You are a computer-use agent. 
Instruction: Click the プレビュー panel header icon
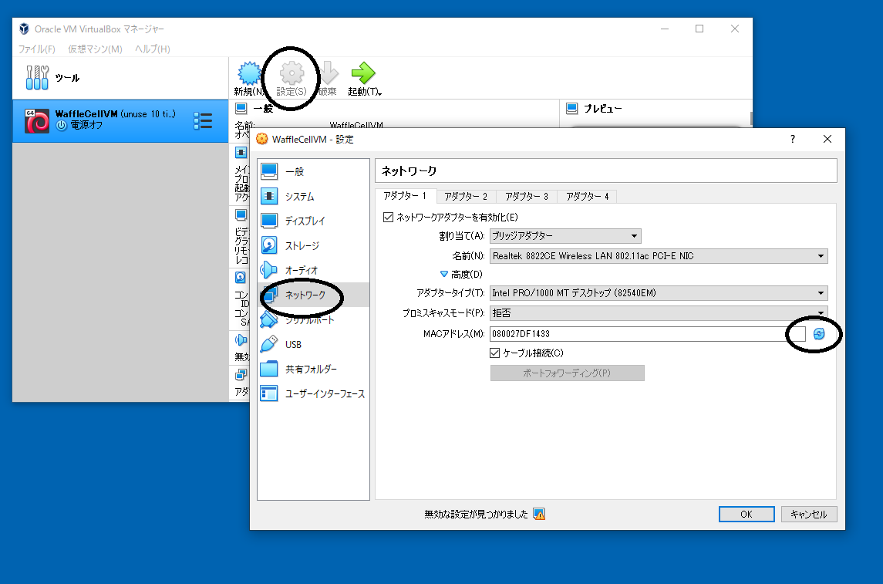pos(571,108)
